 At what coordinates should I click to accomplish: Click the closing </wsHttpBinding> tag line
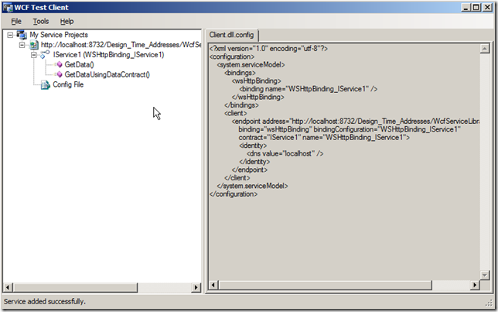point(258,97)
